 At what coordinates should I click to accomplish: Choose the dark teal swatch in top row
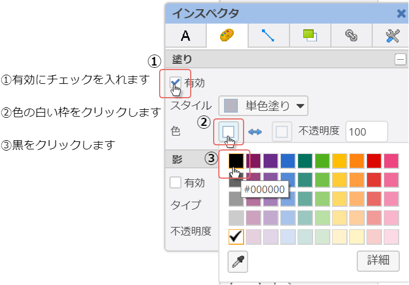click(305, 161)
